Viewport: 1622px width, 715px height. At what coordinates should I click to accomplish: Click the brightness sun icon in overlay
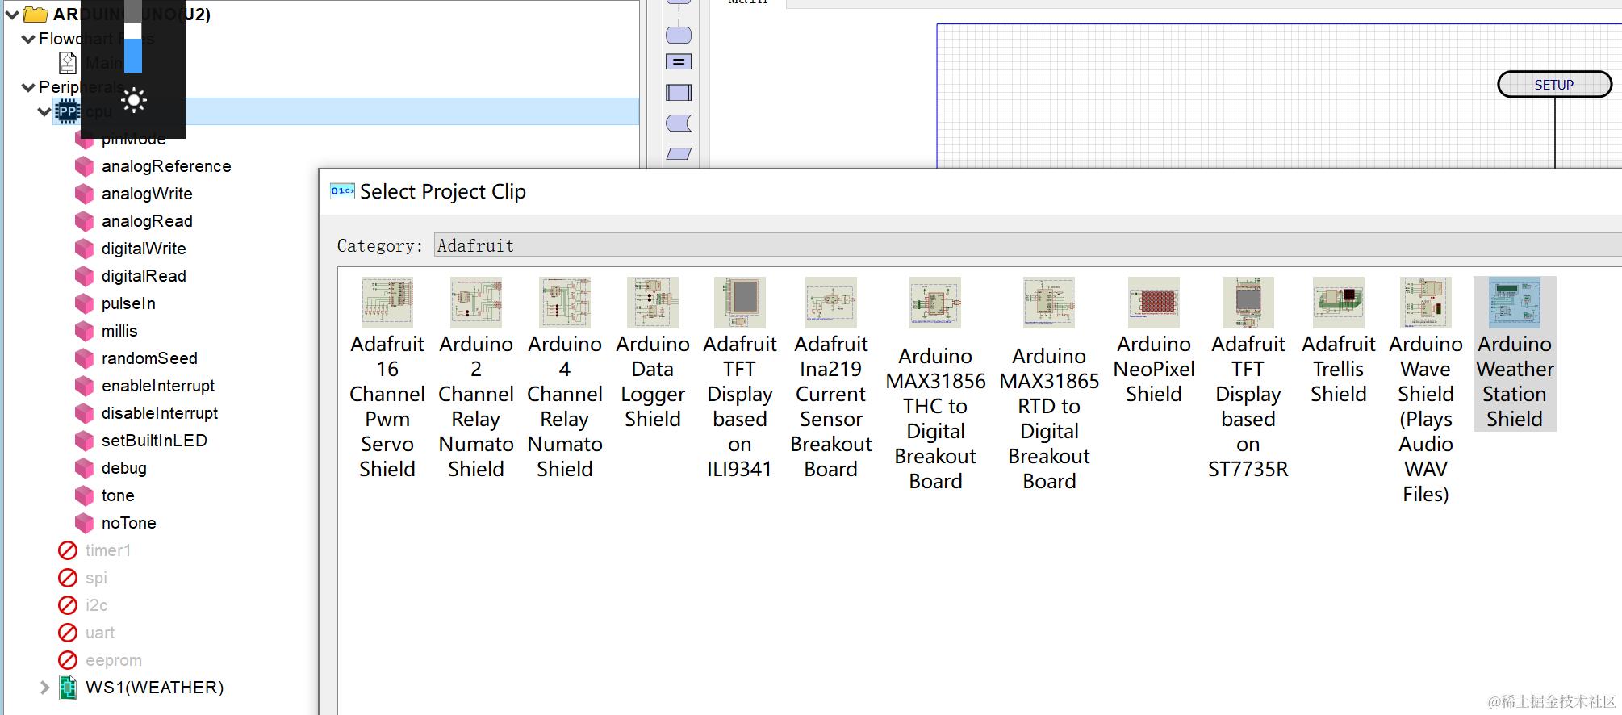pyautogui.click(x=134, y=101)
